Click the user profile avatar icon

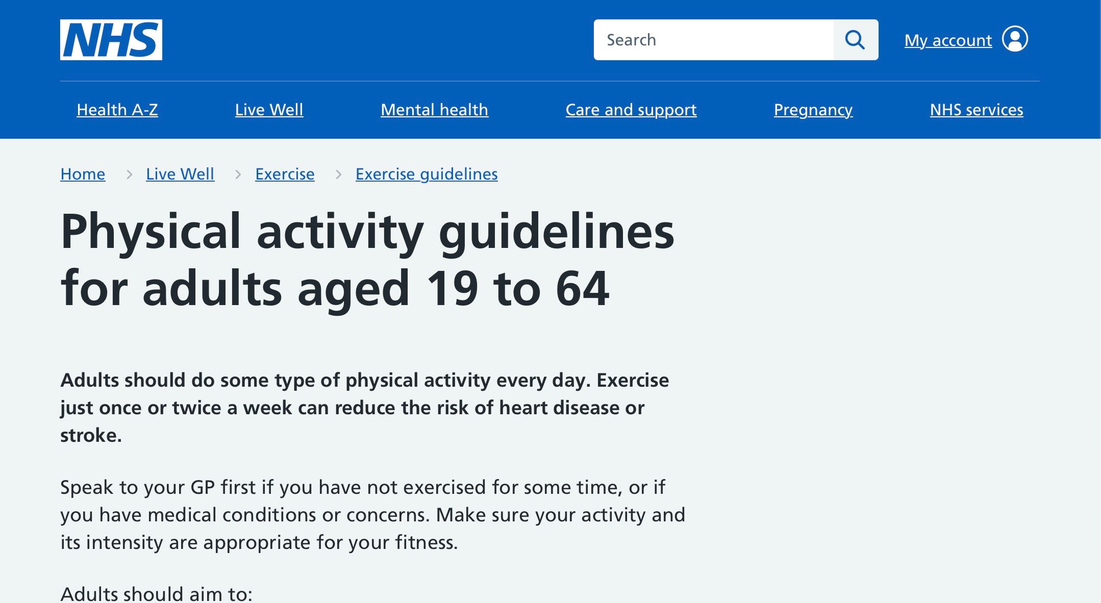point(1015,39)
